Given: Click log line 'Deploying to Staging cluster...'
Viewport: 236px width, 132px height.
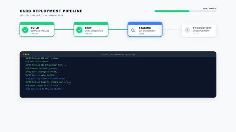Looking at the screenshot, I should (x=45, y=89).
